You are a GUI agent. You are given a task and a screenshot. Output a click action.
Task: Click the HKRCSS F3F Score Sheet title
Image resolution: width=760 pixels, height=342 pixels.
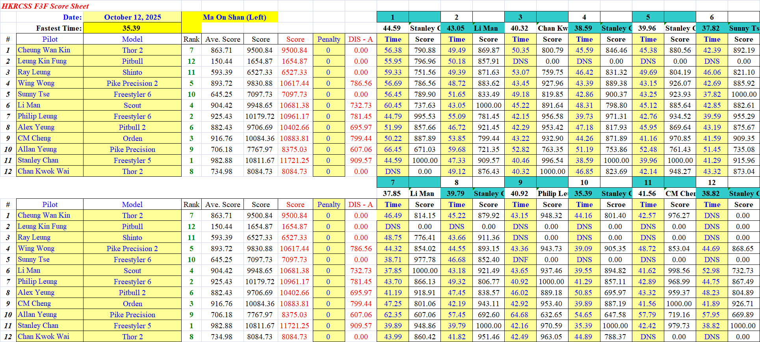click(45, 6)
